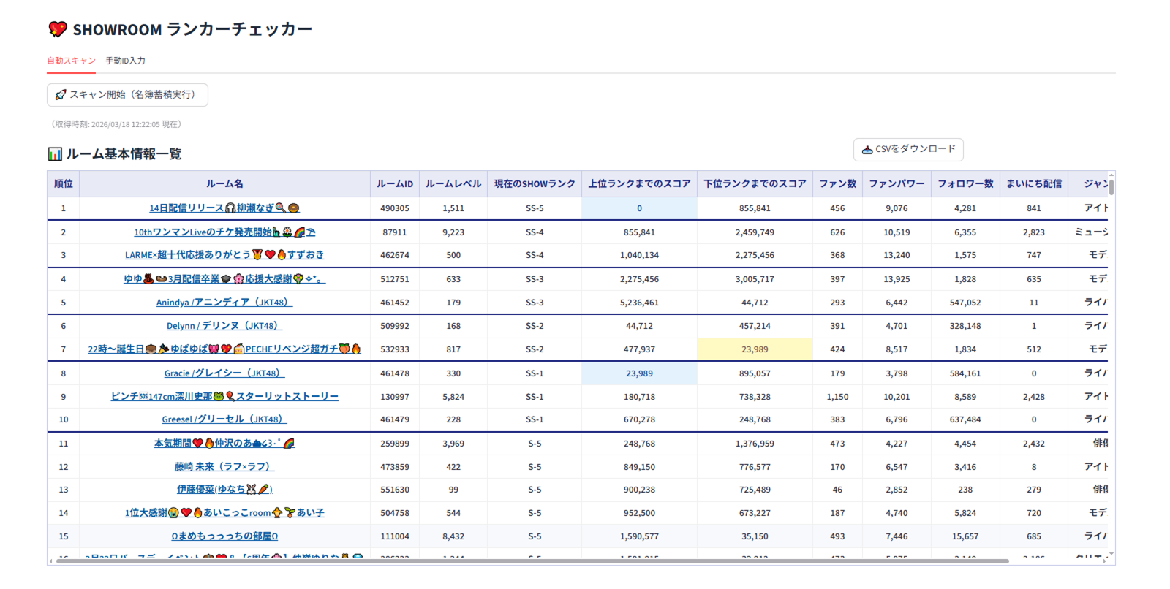
Task: Click the heart logo beside SHOWROOM title
Action: click(58, 29)
